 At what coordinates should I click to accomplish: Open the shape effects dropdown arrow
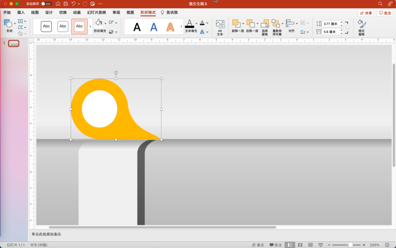click(x=116, y=32)
